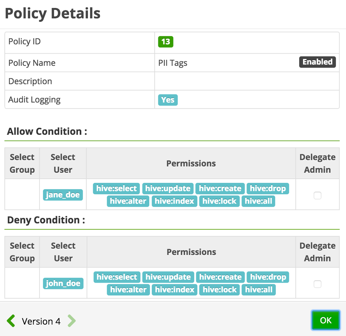The image size is (346, 336).
Task: Click hive:lock tag in Deny Condition
Action: click(220, 290)
